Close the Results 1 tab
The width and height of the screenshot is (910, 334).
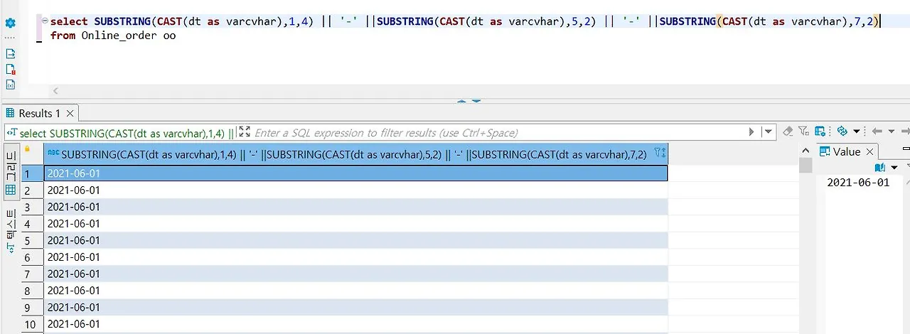(70, 113)
